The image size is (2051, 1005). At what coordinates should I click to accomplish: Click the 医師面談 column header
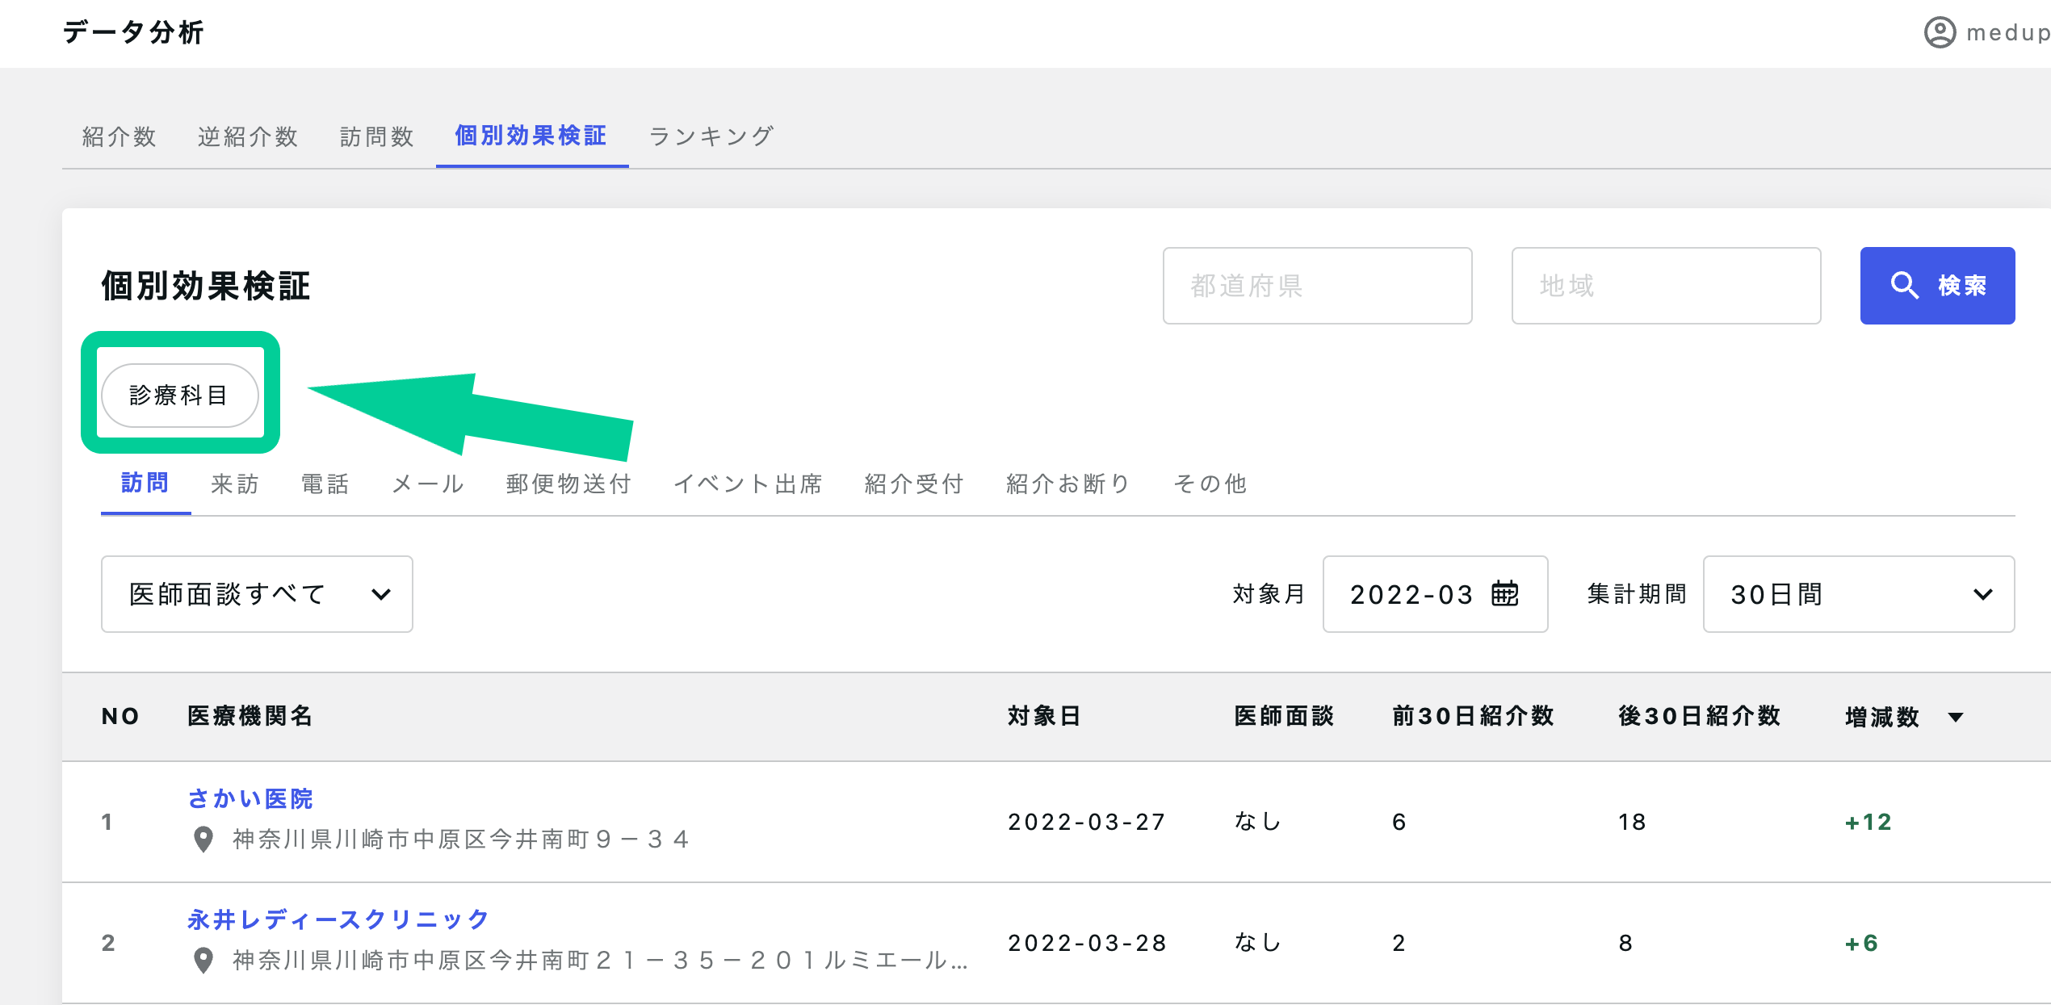coord(1284,716)
